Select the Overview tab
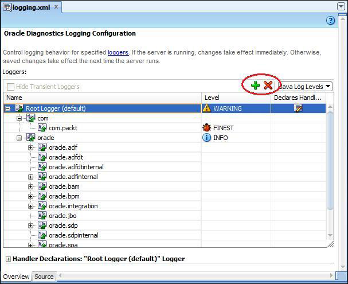The image size is (348, 284). click(x=16, y=277)
